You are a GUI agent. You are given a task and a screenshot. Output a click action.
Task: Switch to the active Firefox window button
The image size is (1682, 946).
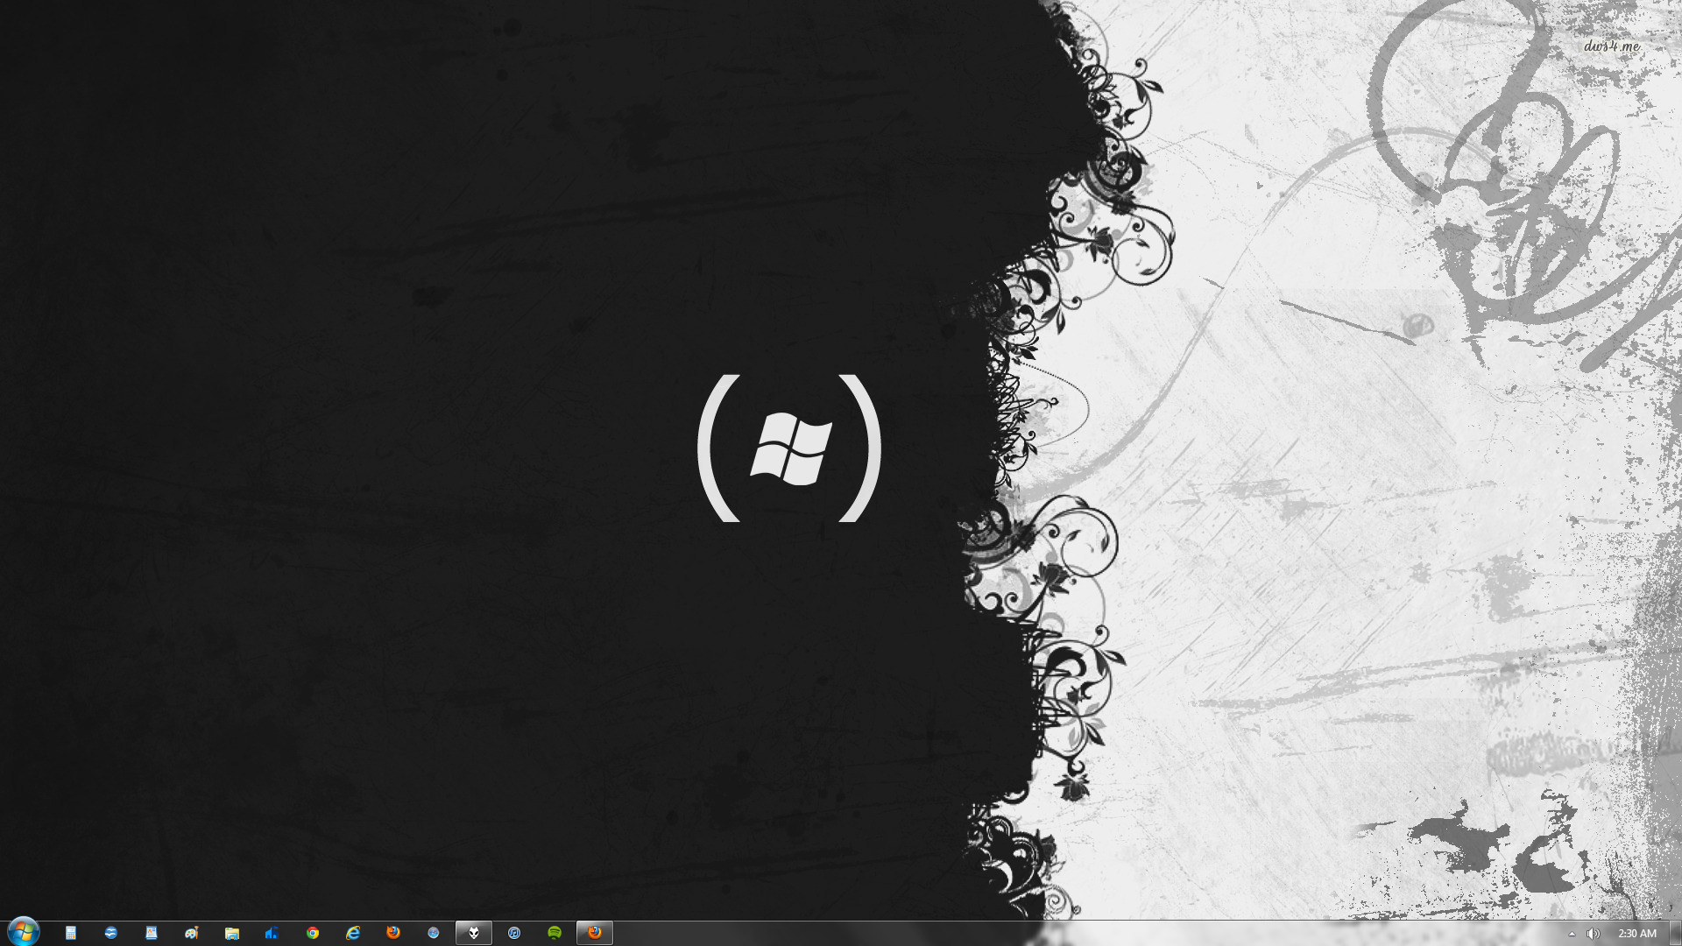pos(595,933)
